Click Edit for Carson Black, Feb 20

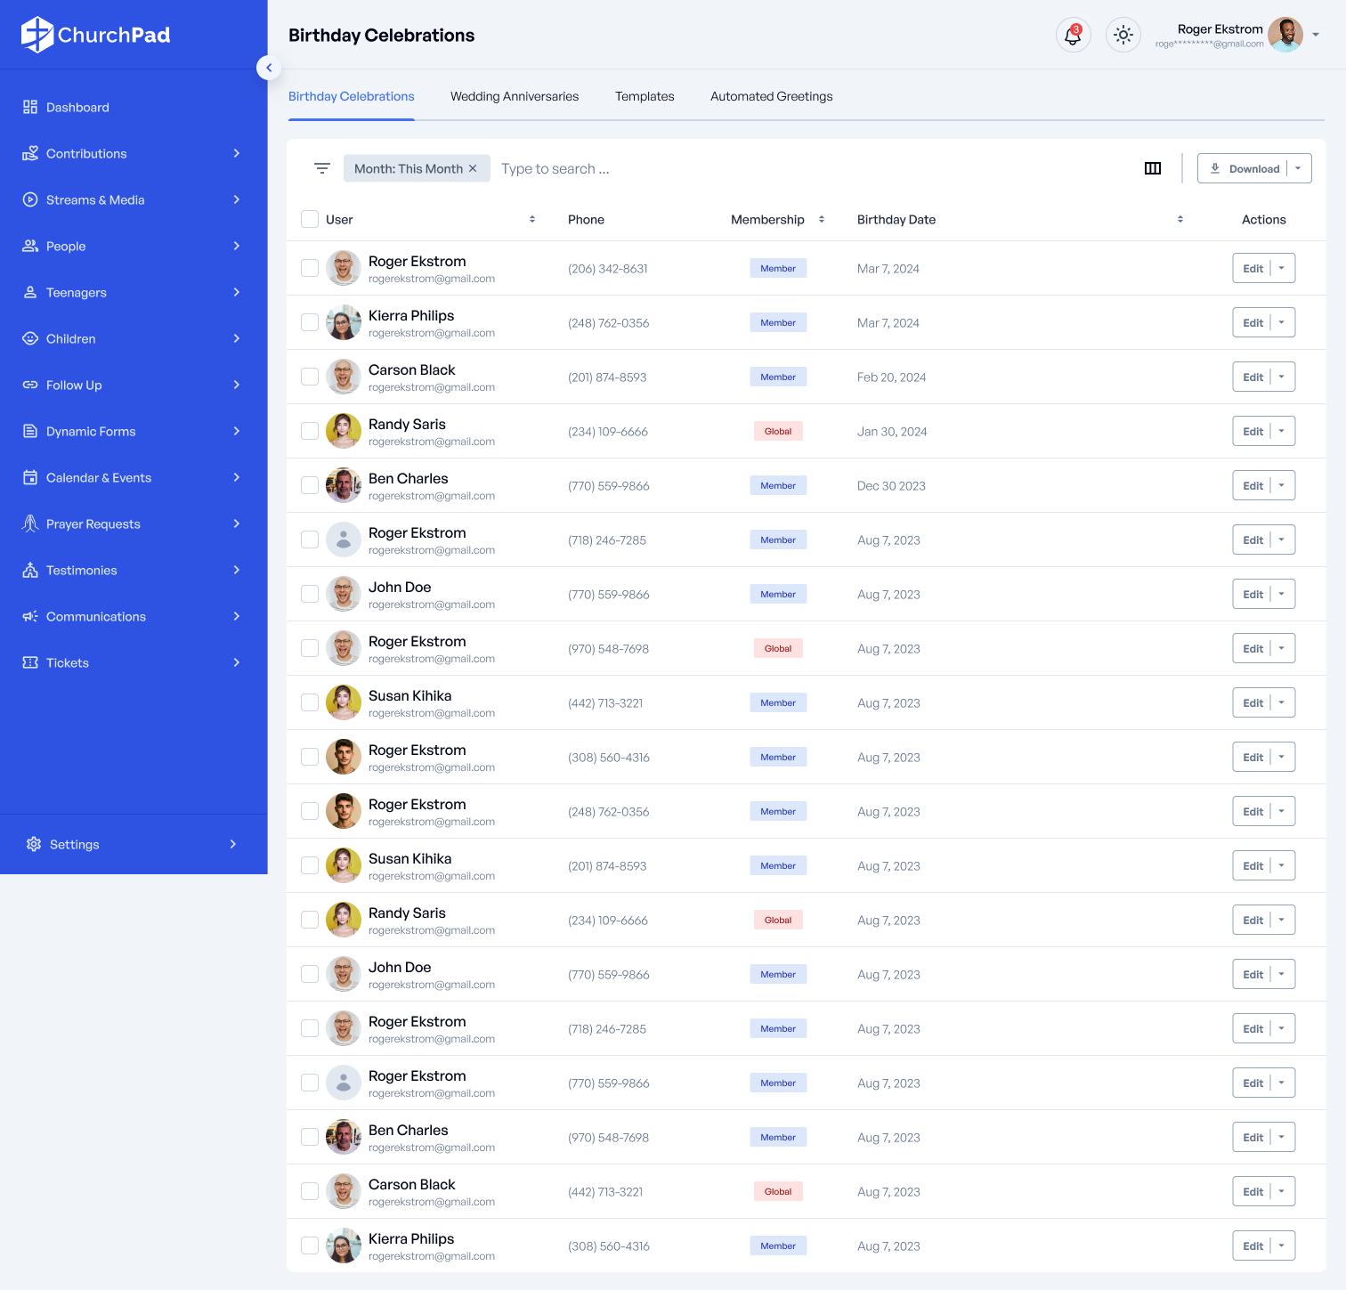click(x=1253, y=377)
